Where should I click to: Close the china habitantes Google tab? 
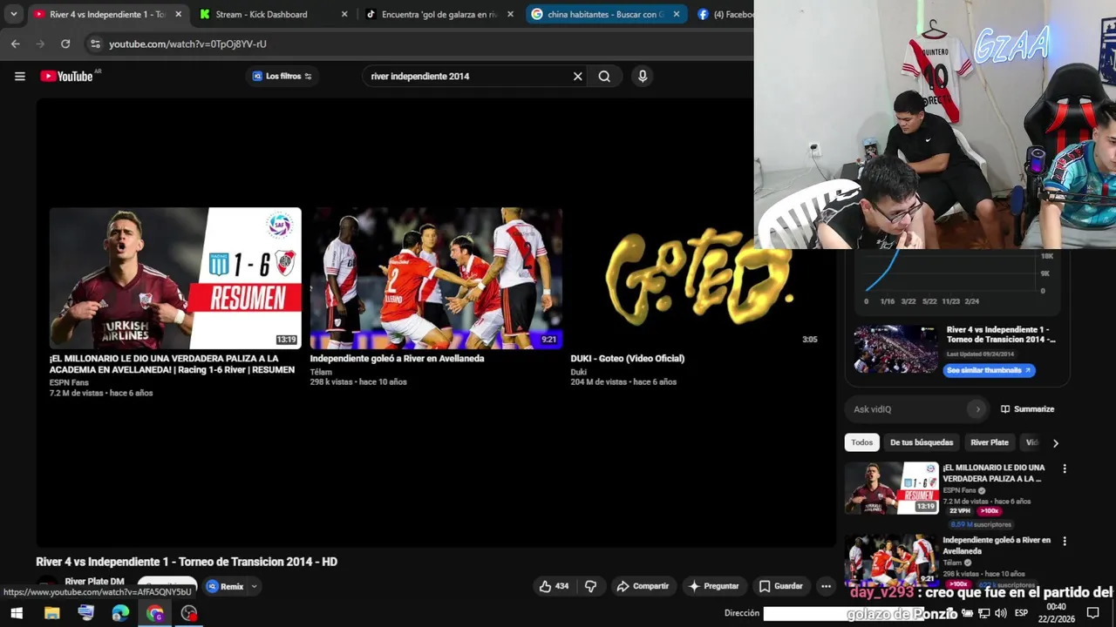click(x=676, y=14)
